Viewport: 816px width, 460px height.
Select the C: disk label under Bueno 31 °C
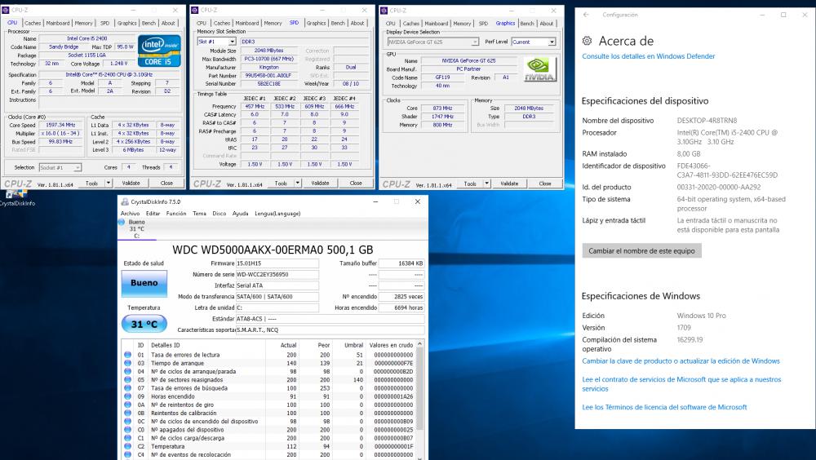coord(137,236)
